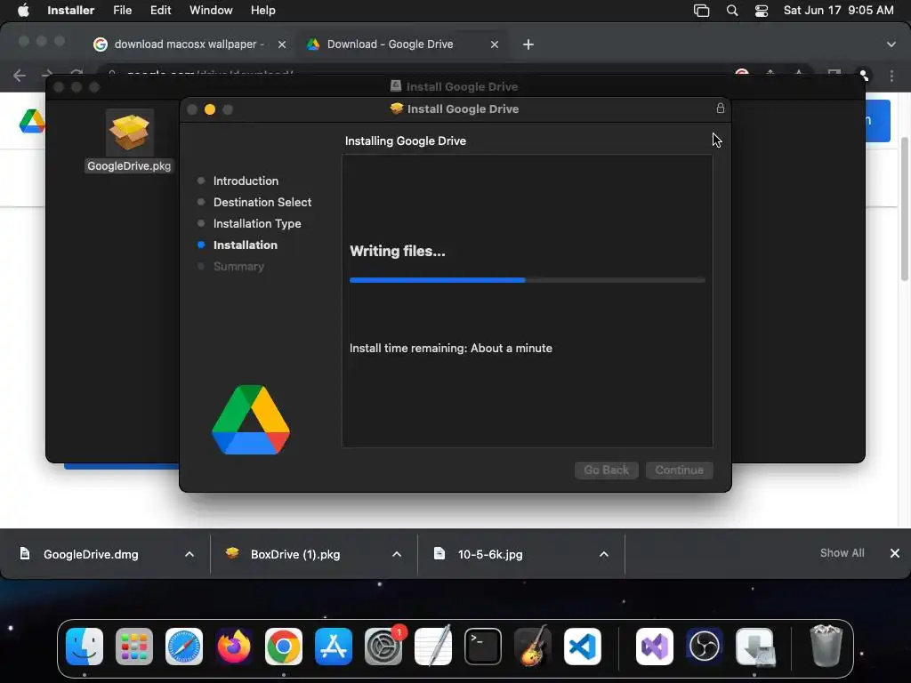The image size is (911, 683).
Task: Open the Edit menu
Action: coord(160,11)
